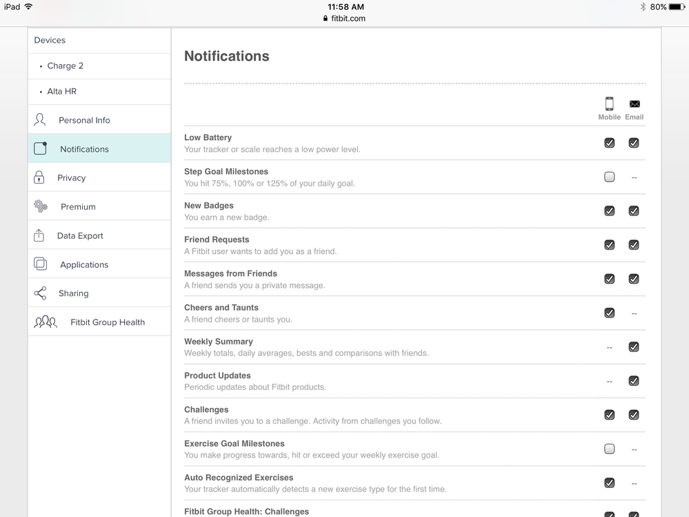Viewport: 689px width, 517px height.
Task: Click the Notifications square icon in sidebar
Action: (41, 148)
